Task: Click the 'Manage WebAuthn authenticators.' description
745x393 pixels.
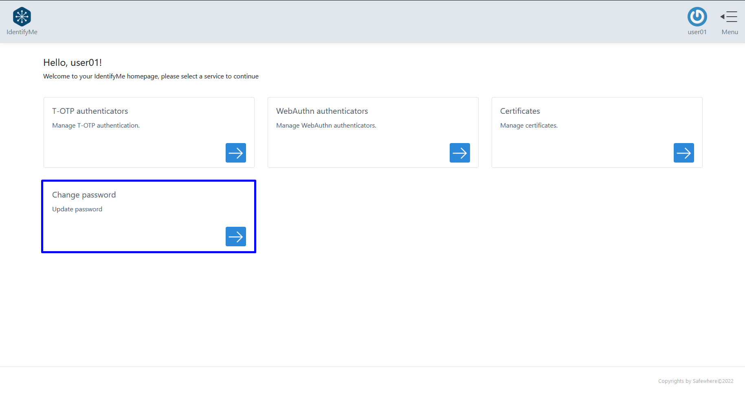Action: [326, 126]
